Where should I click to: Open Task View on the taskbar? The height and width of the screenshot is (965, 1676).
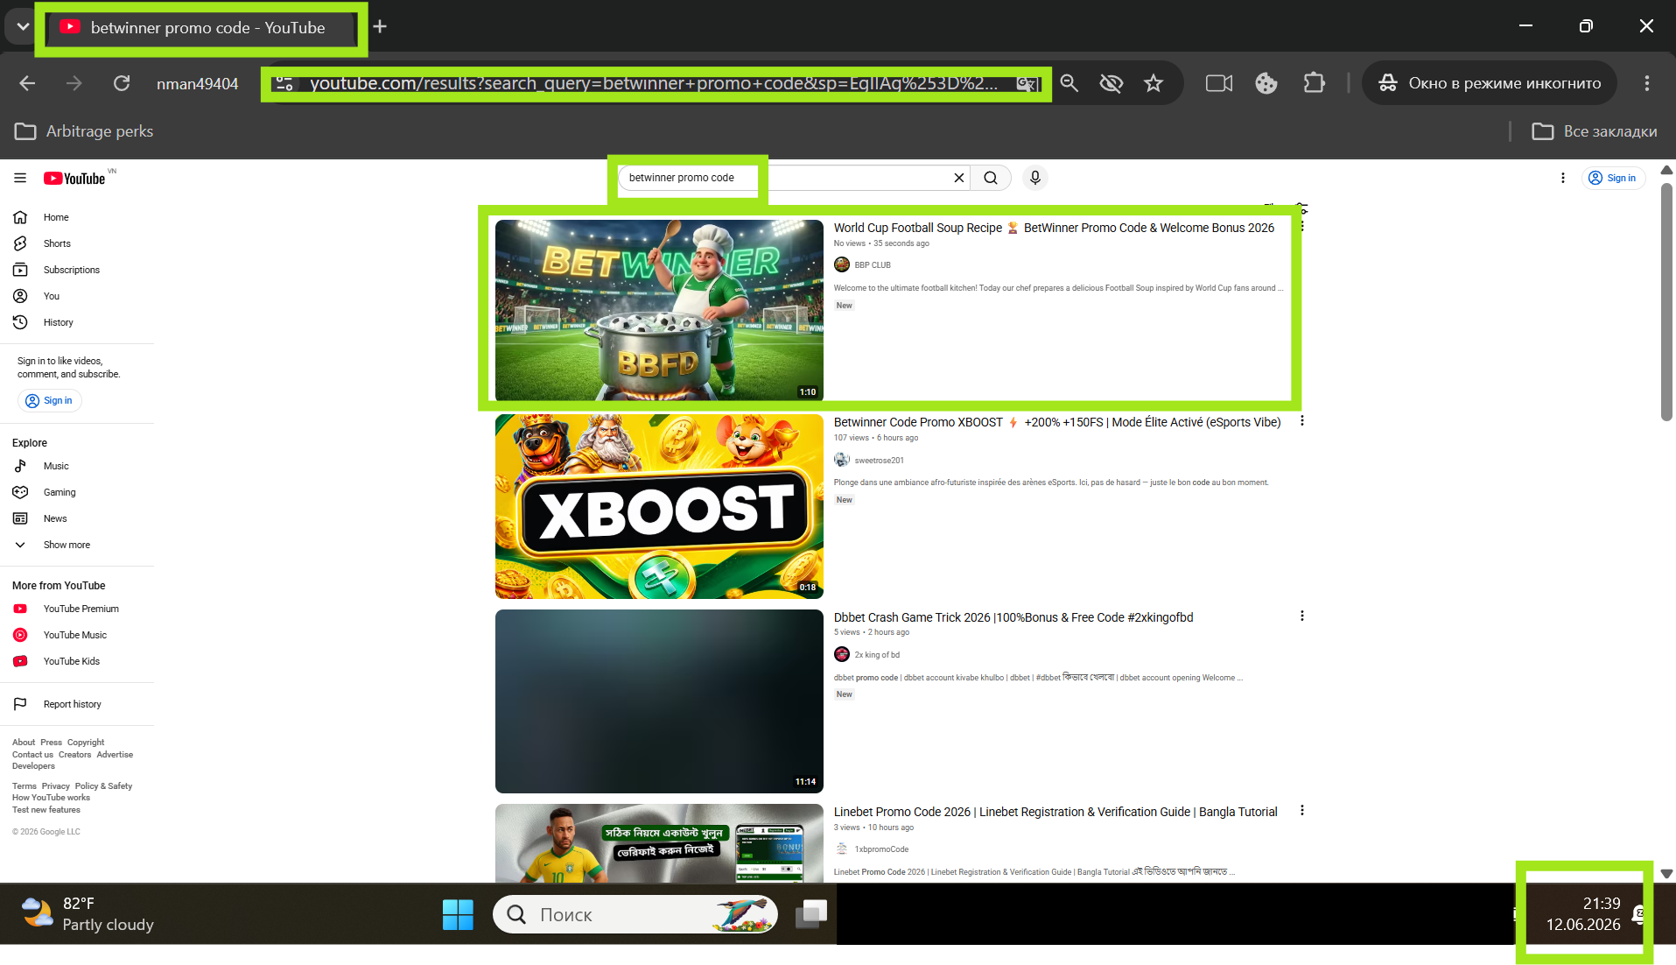click(x=811, y=914)
